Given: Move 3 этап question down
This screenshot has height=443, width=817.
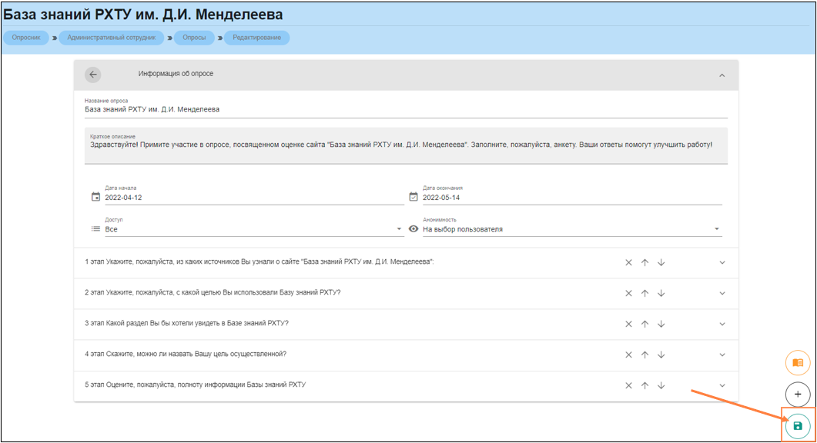Looking at the screenshot, I should (661, 324).
